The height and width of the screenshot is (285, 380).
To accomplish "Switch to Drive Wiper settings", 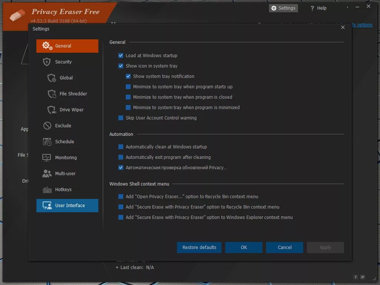I will coord(68,110).
